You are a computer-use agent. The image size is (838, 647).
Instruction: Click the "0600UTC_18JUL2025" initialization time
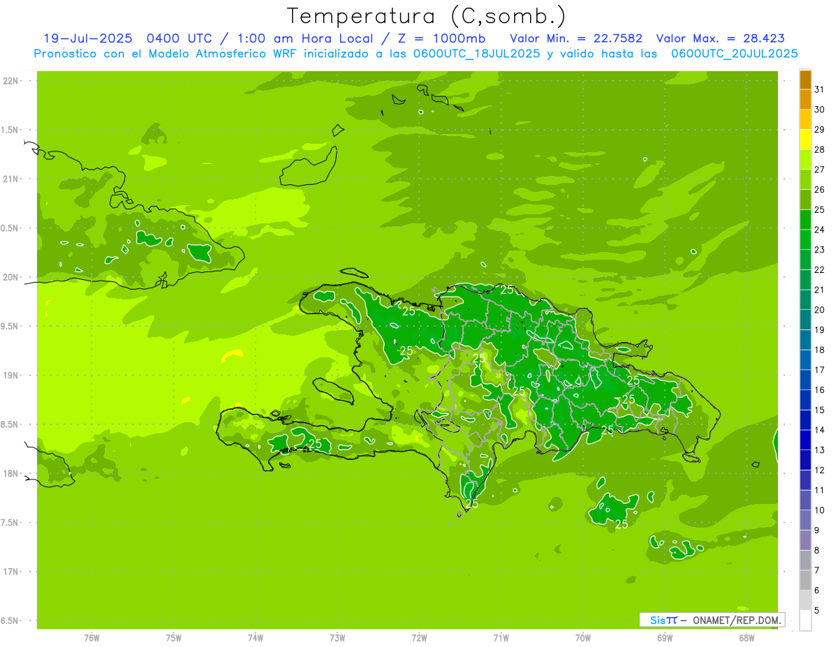click(x=477, y=53)
